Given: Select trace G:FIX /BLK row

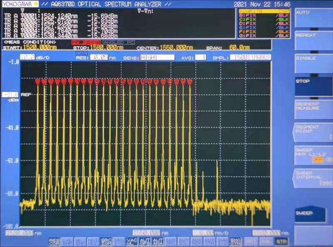Looking at the screenshot, I should [x=264, y=36].
